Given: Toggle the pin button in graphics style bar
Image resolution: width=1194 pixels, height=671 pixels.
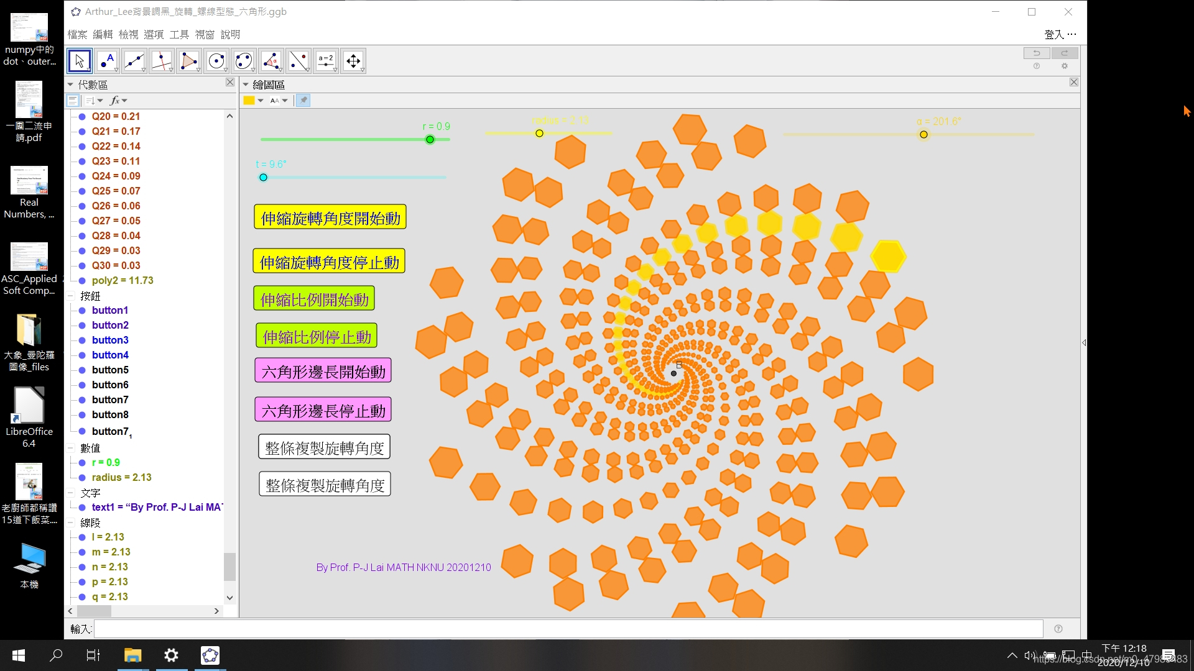Looking at the screenshot, I should [303, 101].
